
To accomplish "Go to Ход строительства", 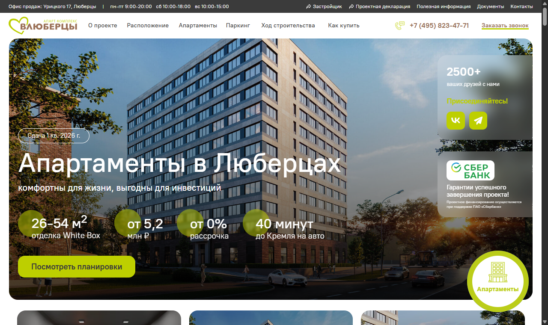I will [x=288, y=25].
